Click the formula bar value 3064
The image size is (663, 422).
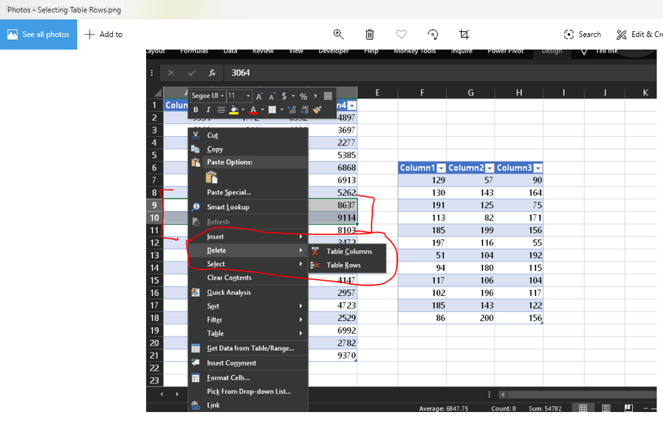click(x=241, y=73)
